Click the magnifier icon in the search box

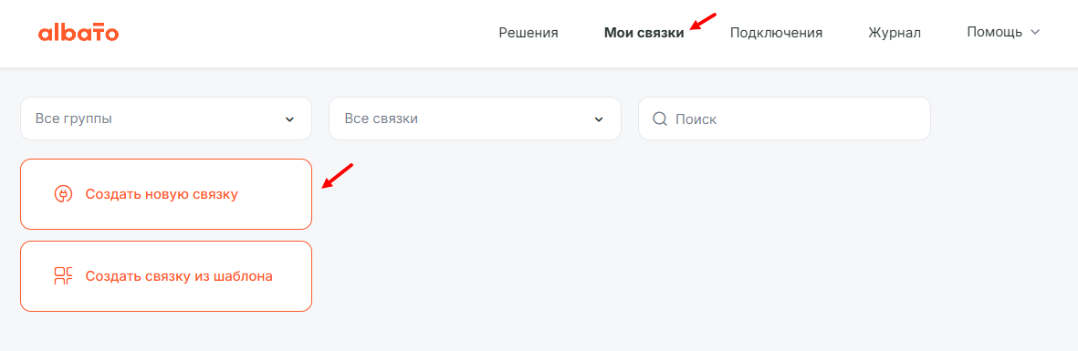[660, 119]
